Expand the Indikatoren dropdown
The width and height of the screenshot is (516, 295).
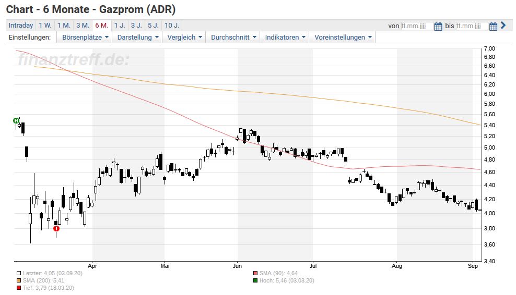285,37
